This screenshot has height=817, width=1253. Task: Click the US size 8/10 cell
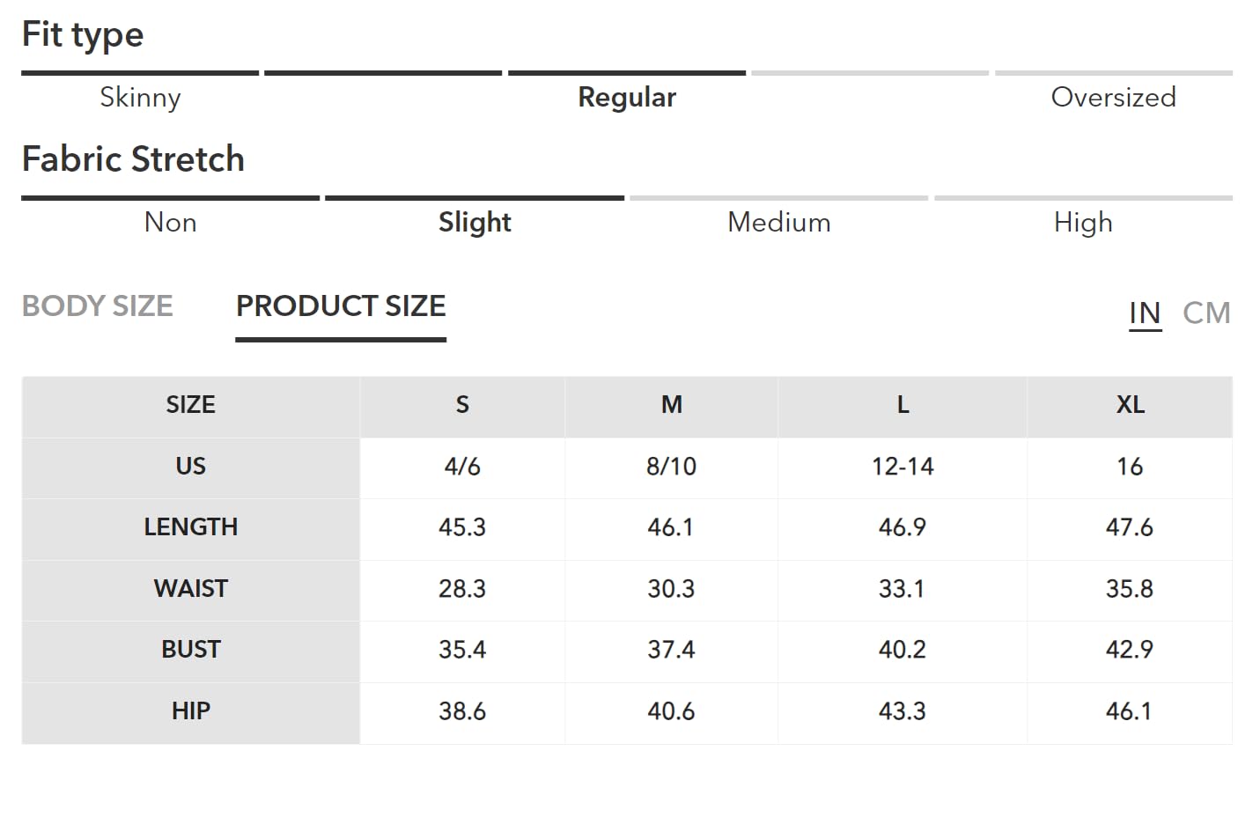point(671,467)
